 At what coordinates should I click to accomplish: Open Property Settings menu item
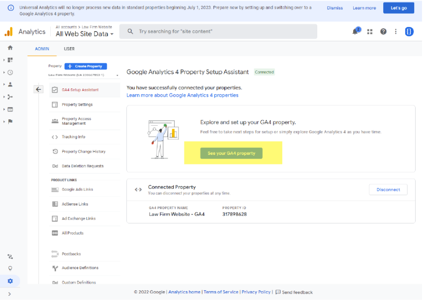point(85,105)
